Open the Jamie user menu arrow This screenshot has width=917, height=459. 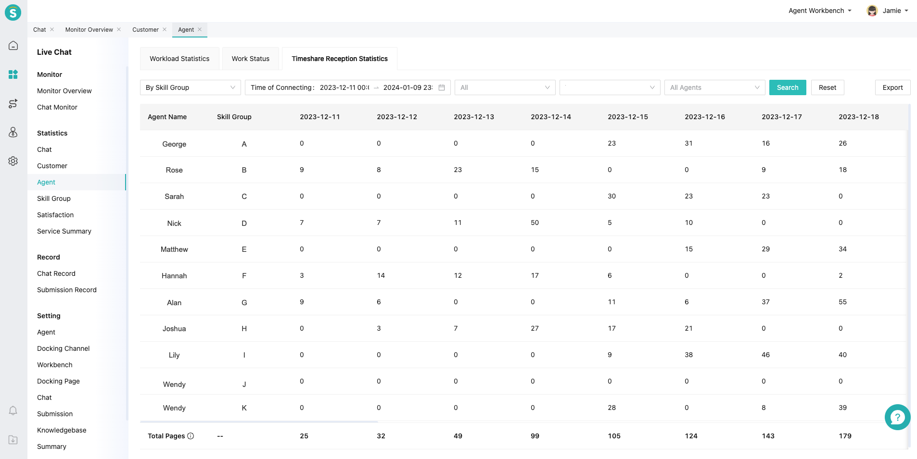click(906, 11)
